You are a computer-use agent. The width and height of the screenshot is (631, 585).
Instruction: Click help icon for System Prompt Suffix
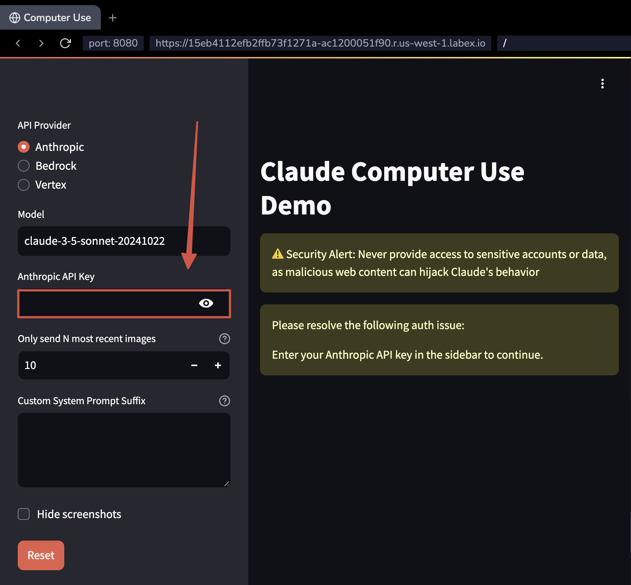[x=224, y=401]
